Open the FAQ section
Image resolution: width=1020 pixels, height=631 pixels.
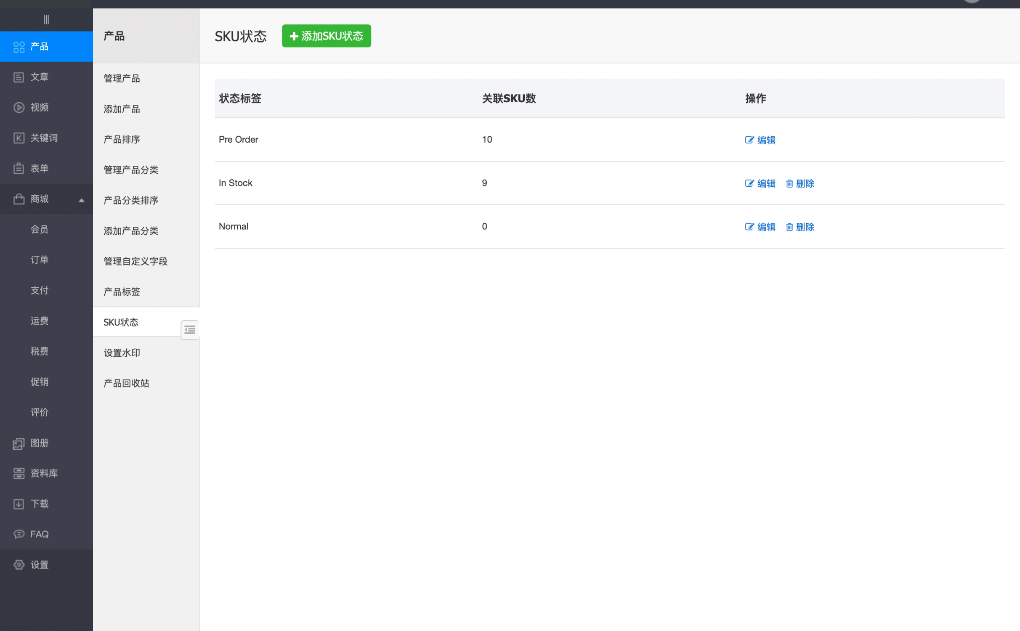pos(39,534)
